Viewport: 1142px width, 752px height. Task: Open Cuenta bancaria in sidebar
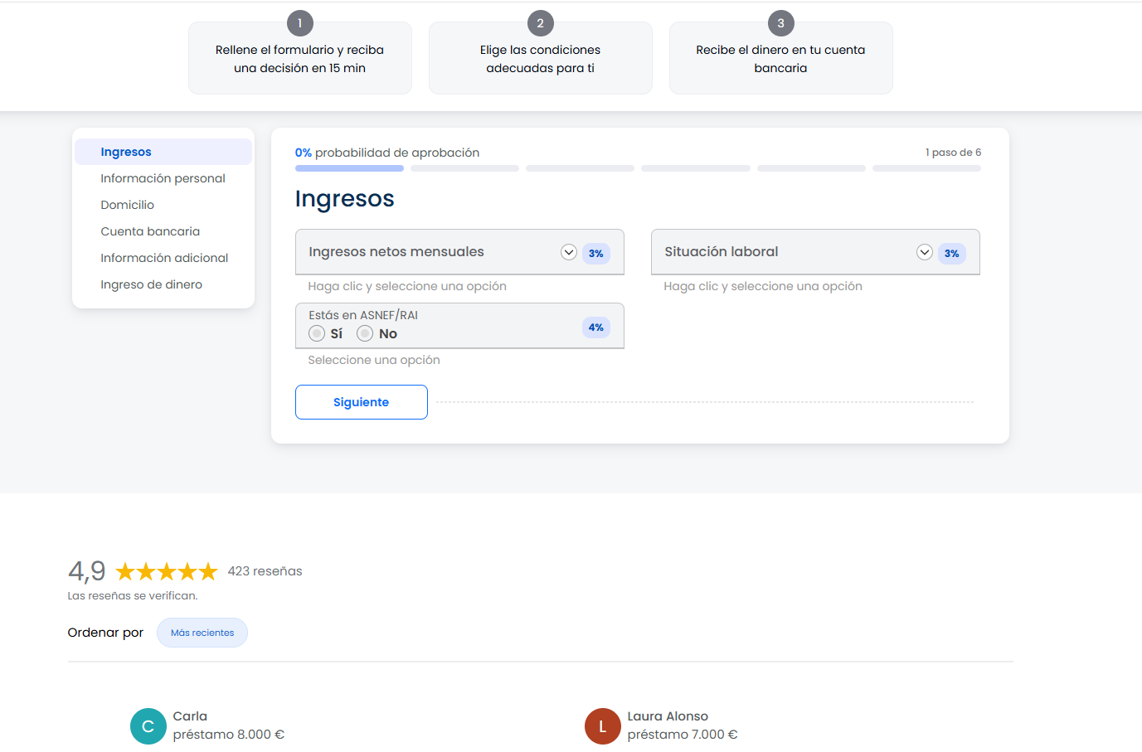coord(150,231)
